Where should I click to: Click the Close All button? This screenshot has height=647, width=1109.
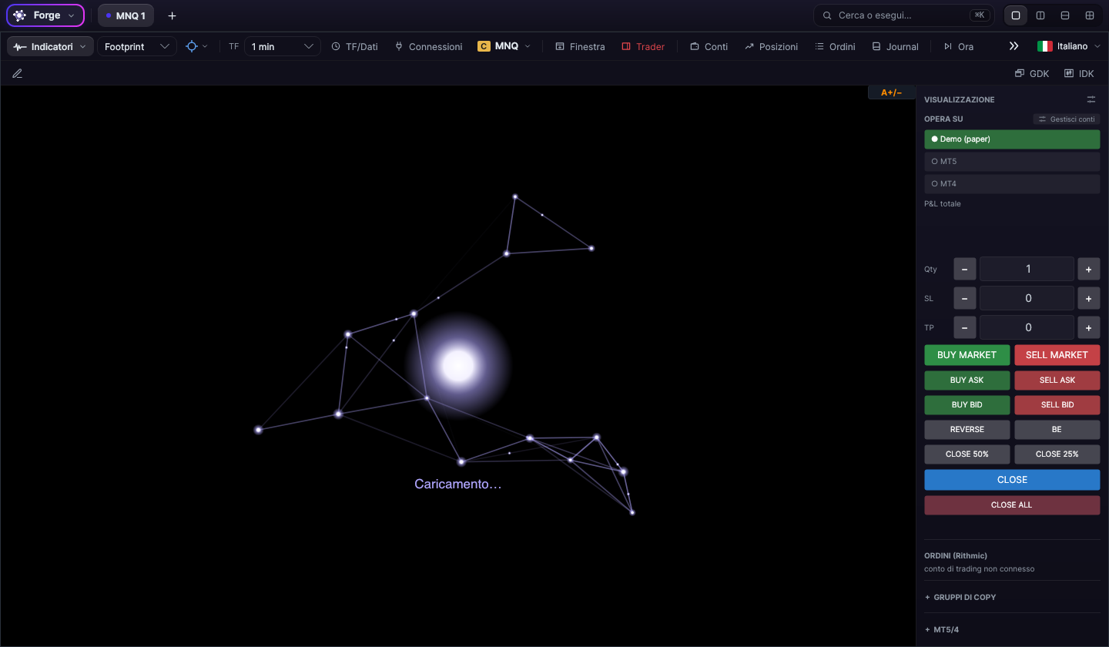tap(1012, 505)
